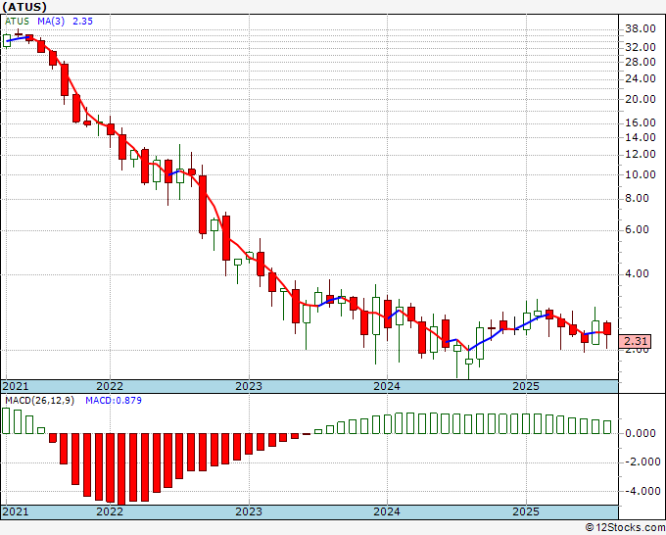
Task: Click the 4.00 price axis label
Action: (637, 273)
